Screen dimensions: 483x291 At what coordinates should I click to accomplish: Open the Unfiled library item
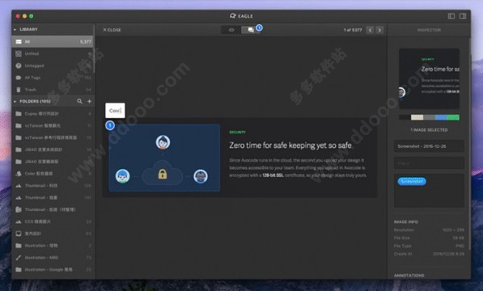click(53, 53)
